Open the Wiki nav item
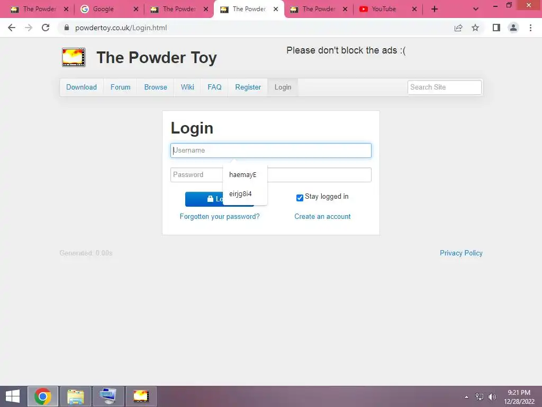 pos(187,87)
